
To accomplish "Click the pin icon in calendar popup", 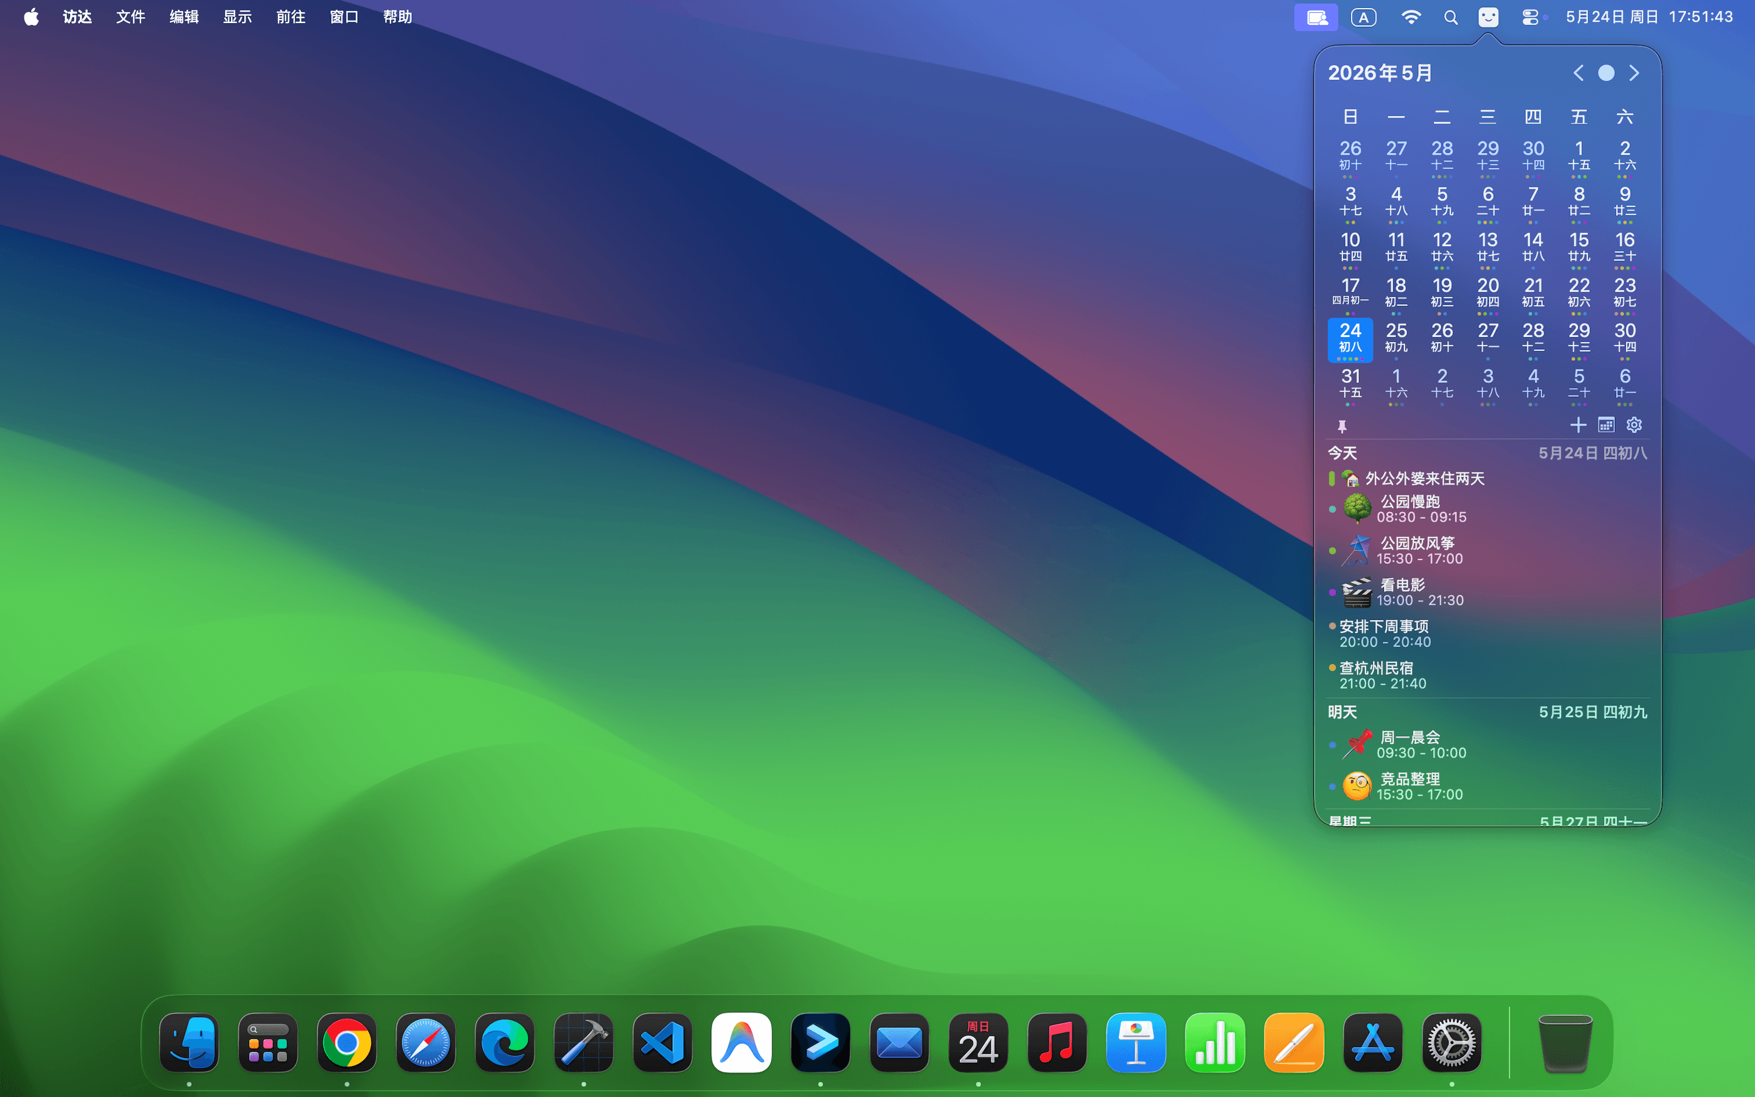I will pos(1342,427).
